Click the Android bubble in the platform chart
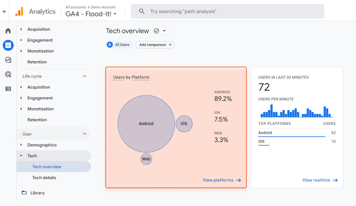 point(146,124)
